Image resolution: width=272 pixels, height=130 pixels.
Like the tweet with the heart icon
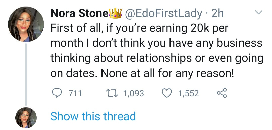pos(167,94)
